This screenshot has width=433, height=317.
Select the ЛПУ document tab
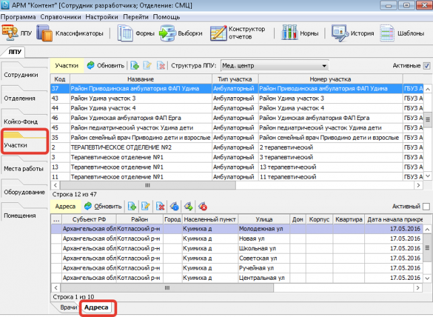15,52
